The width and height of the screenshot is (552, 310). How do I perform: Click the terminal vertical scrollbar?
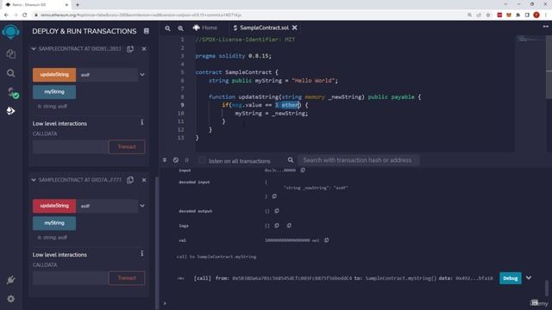coord(546,288)
